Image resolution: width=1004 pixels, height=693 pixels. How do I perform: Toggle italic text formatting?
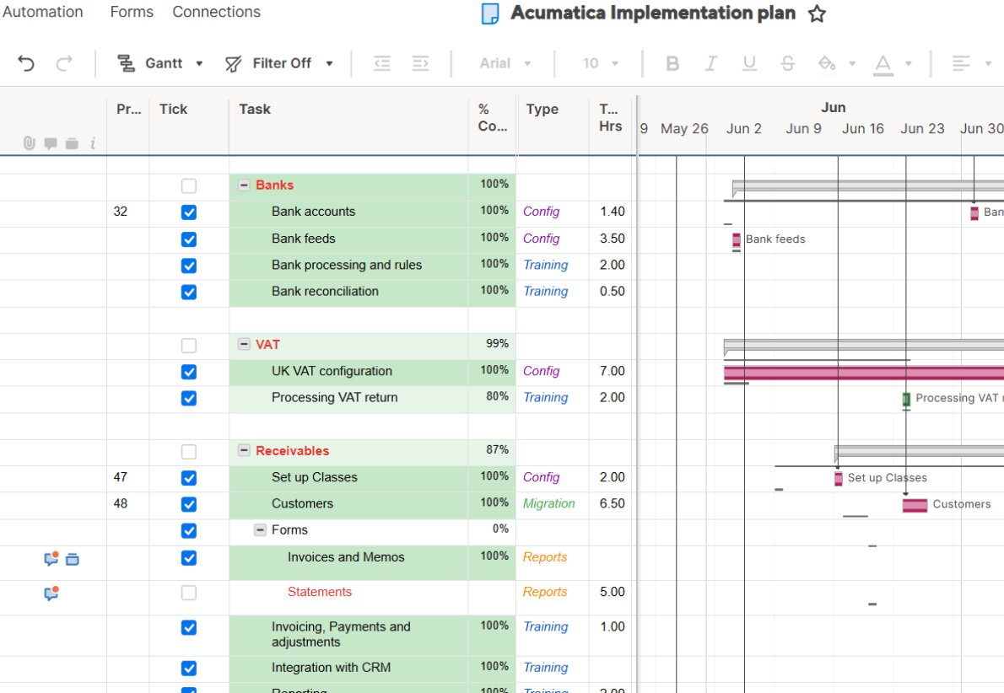click(x=710, y=63)
